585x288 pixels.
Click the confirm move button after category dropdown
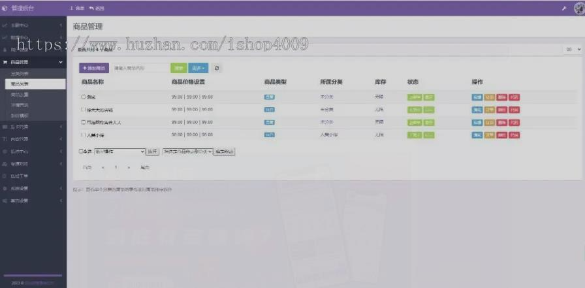pyautogui.click(x=224, y=152)
